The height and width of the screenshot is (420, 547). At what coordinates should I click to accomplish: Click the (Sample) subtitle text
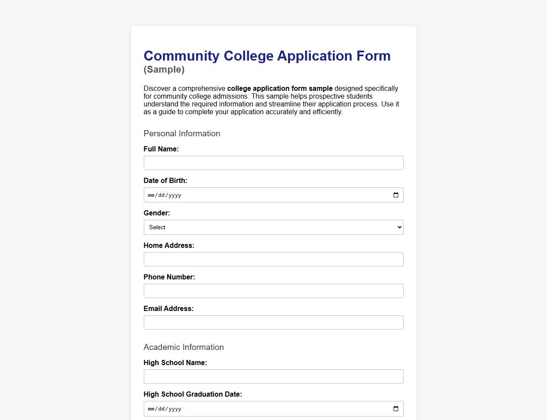tap(164, 69)
